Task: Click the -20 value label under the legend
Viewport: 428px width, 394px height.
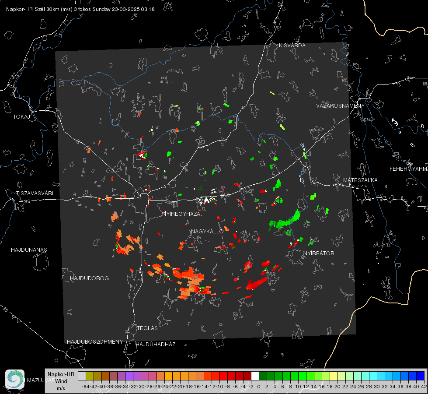Action: coord(180,387)
